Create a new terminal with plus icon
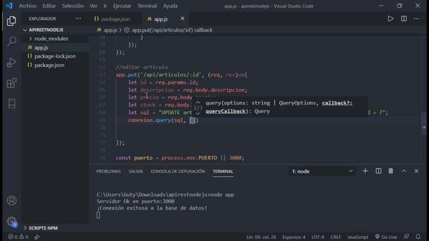 [365, 171]
